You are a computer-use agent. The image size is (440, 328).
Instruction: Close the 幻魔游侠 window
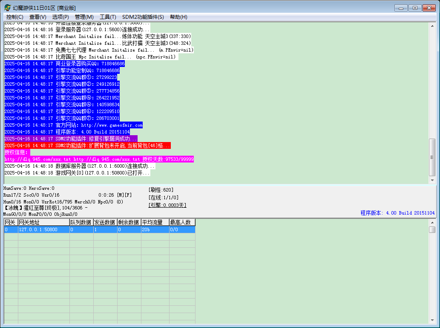[x=429, y=8]
